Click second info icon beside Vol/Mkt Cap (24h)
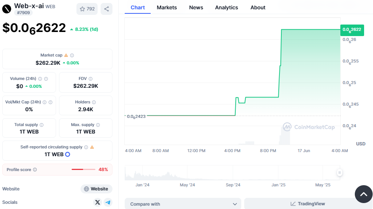 tap(50, 102)
